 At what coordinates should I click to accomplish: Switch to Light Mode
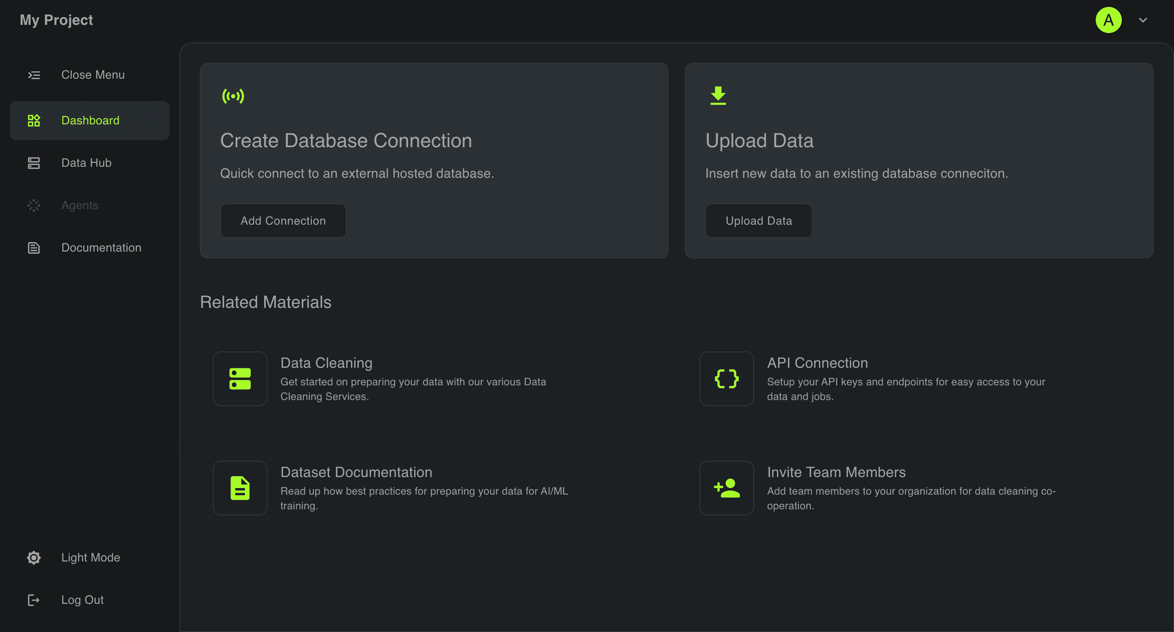point(90,557)
